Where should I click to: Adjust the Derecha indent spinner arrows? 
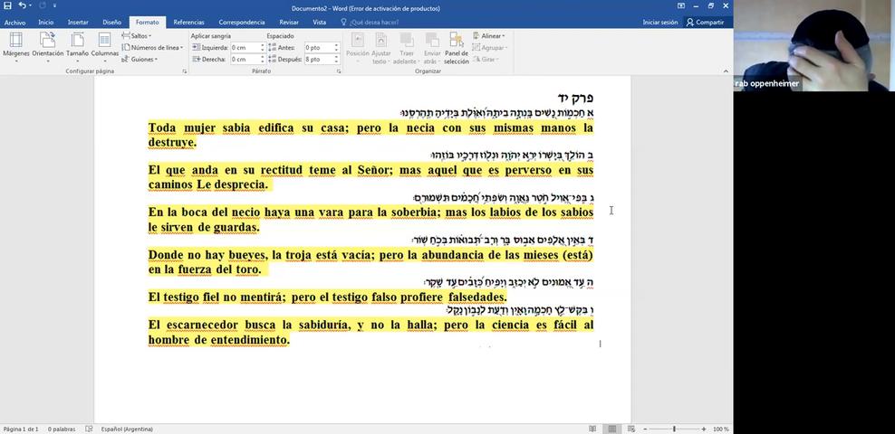pos(263,60)
